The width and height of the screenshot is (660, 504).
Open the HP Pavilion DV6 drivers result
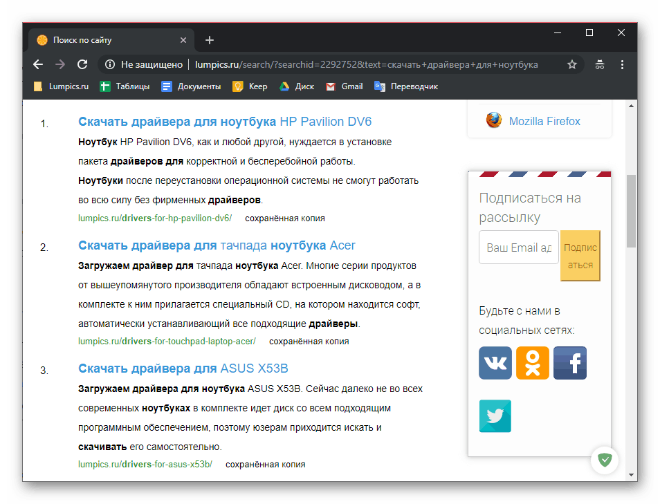[x=225, y=122]
